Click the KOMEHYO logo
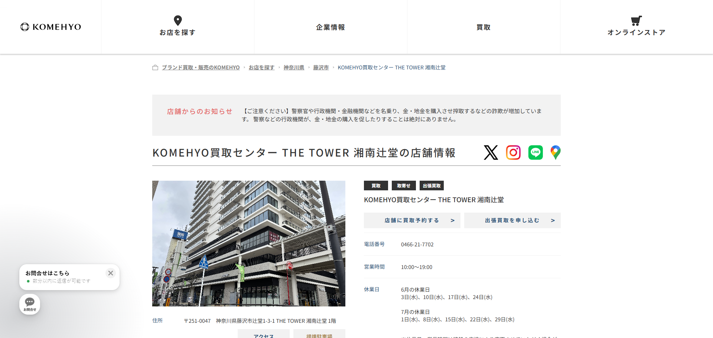The height and width of the screenshot is (338, 713). click(x=51, y=27)
